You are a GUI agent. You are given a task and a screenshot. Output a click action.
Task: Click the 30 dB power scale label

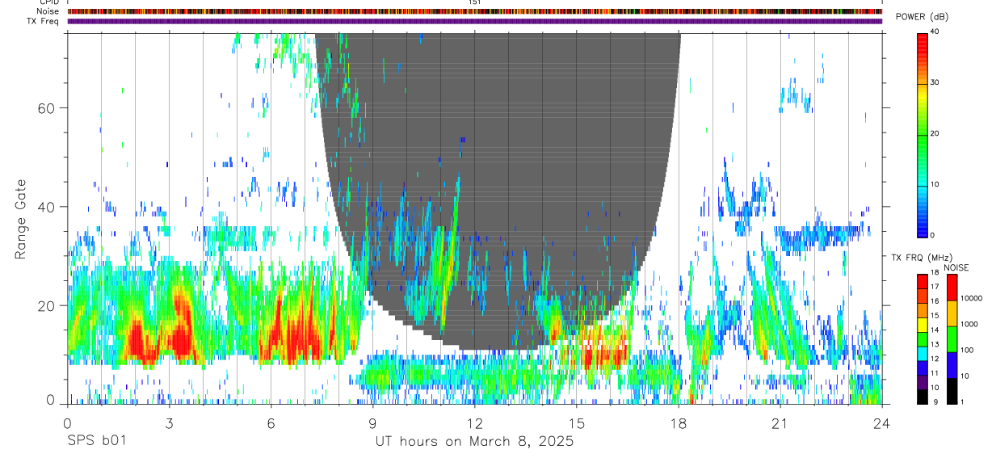point(935,83)
